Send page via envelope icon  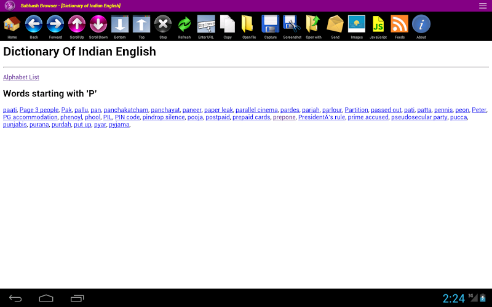coord(335,24)
